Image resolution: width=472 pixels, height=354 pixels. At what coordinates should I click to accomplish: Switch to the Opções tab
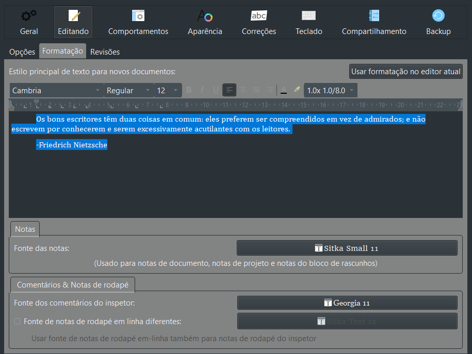[22, 52]
